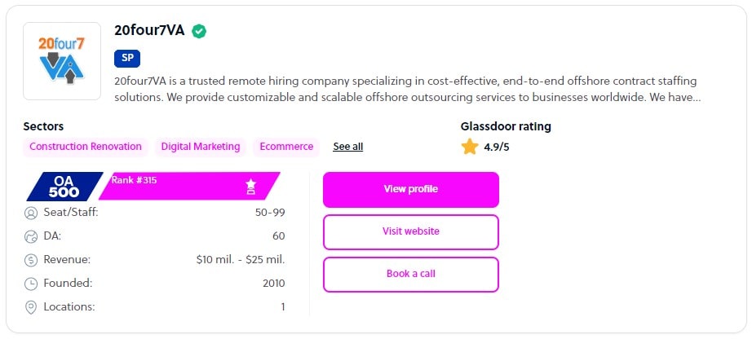Viewport: 752px width, 339px height.
Task: Click the Revenue dollar icon
Action: (x=31, y=260)
